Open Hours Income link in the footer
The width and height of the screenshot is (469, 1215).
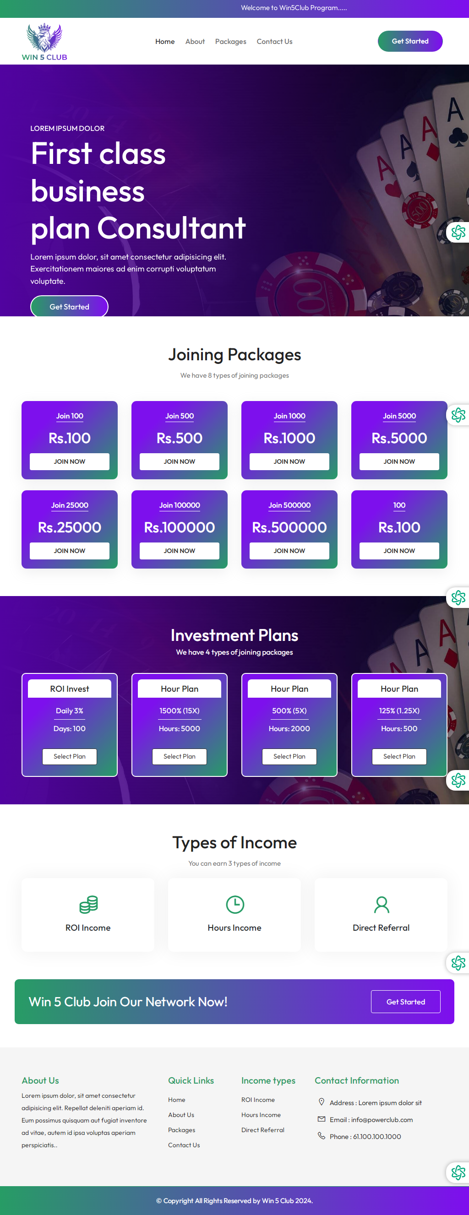(261, 1115)
